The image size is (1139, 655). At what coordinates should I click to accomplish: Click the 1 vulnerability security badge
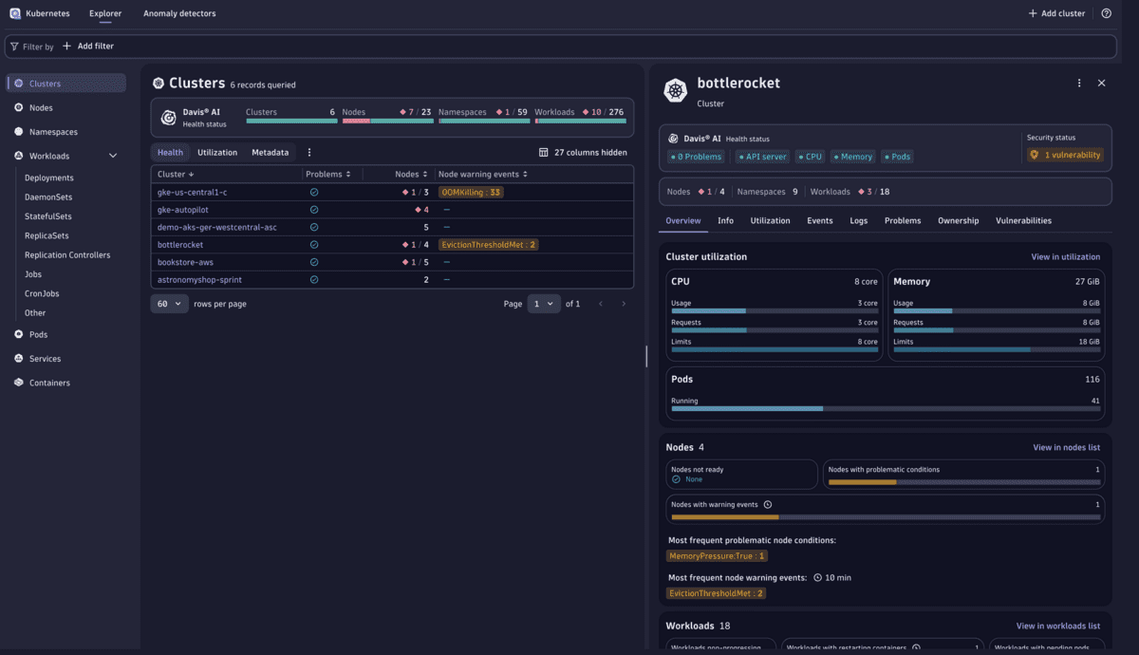[x=1066, y=155]
